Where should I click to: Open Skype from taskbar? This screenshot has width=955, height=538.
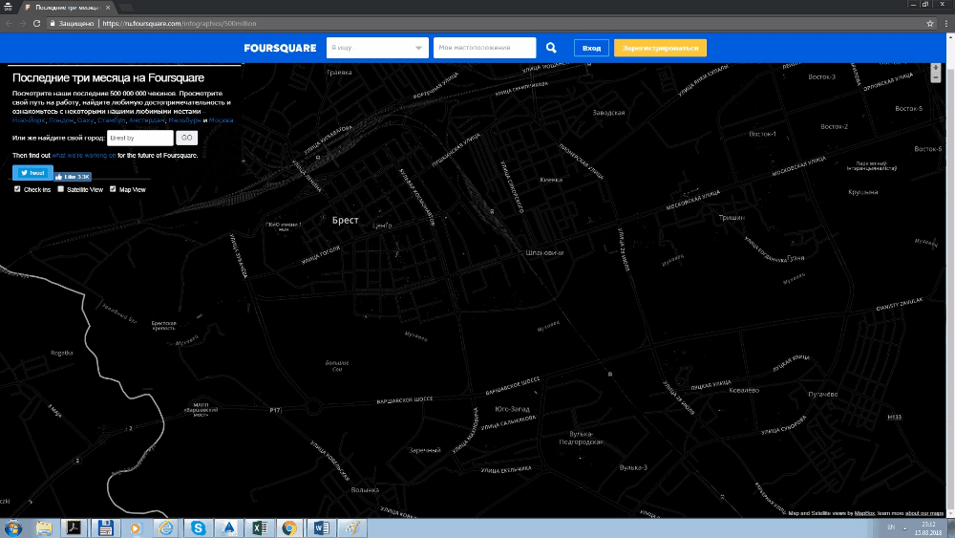[x=198, y=527]
